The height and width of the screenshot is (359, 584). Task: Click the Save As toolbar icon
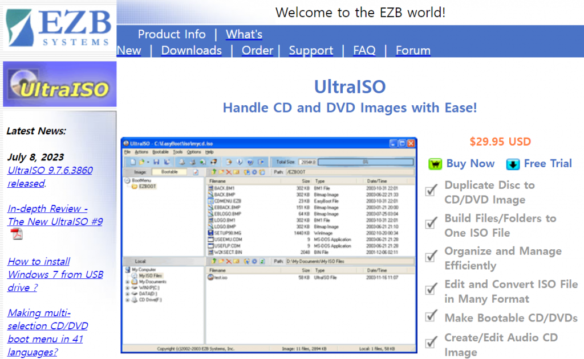[167, 162]
